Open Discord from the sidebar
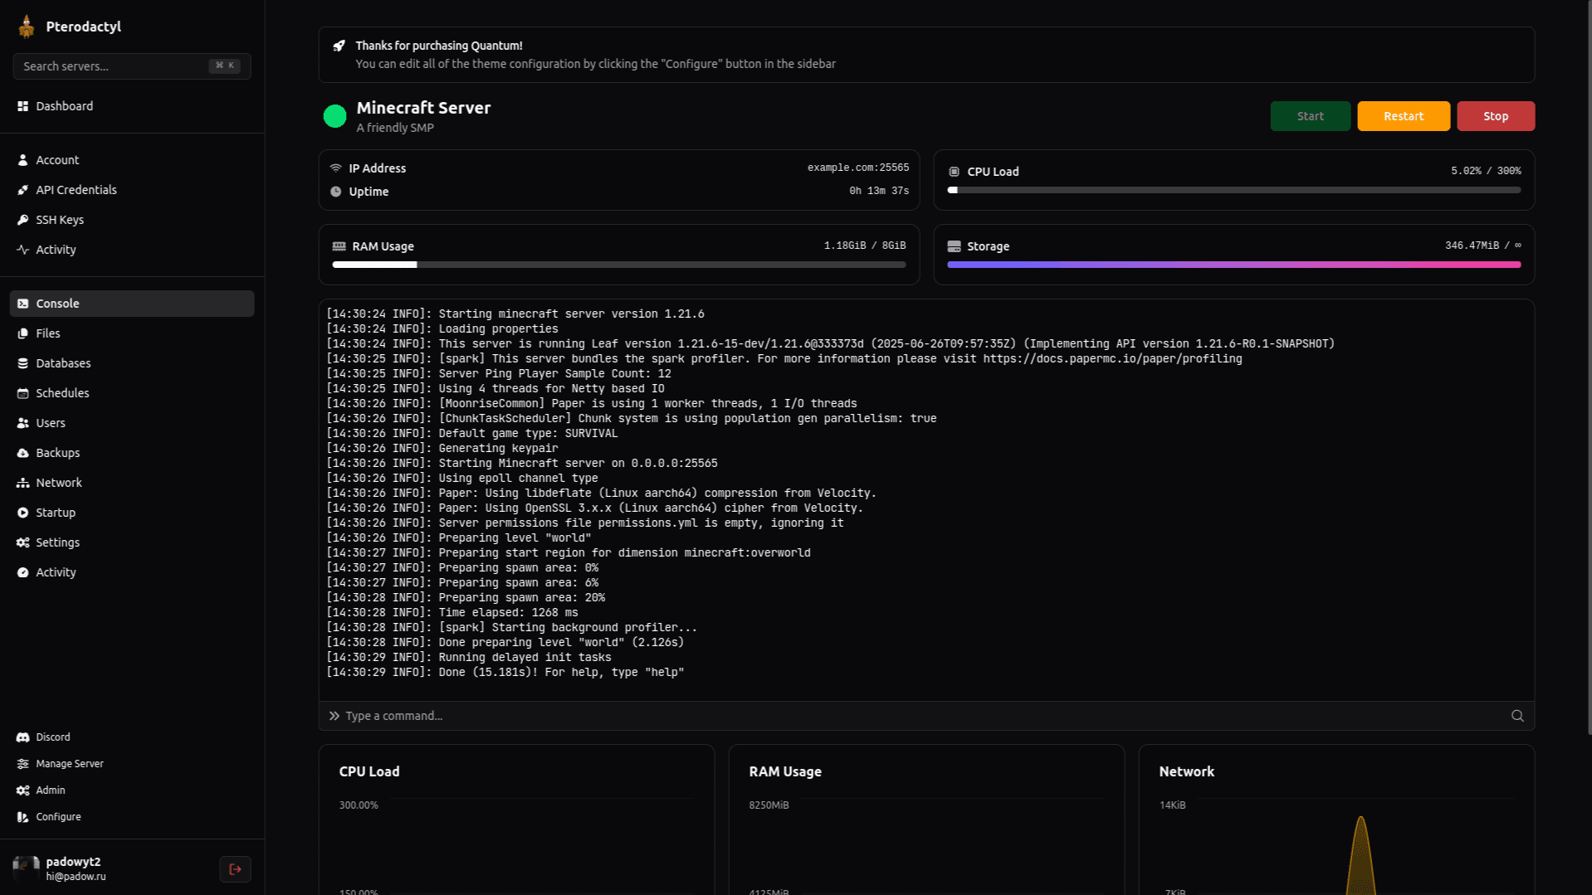This screenshot has width=1592, height=895. (x=52, y=737)
